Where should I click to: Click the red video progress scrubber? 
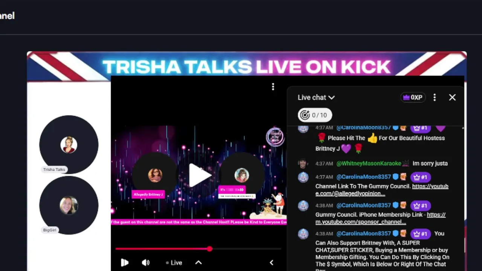click(x=209, y=249)
